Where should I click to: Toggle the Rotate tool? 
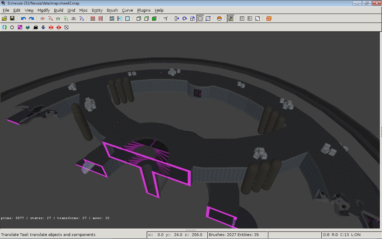(x=185, y=19)
